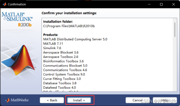Select Communications Toolbox 4.6 line
Screen dimensions: 180x106
point(65,70)
